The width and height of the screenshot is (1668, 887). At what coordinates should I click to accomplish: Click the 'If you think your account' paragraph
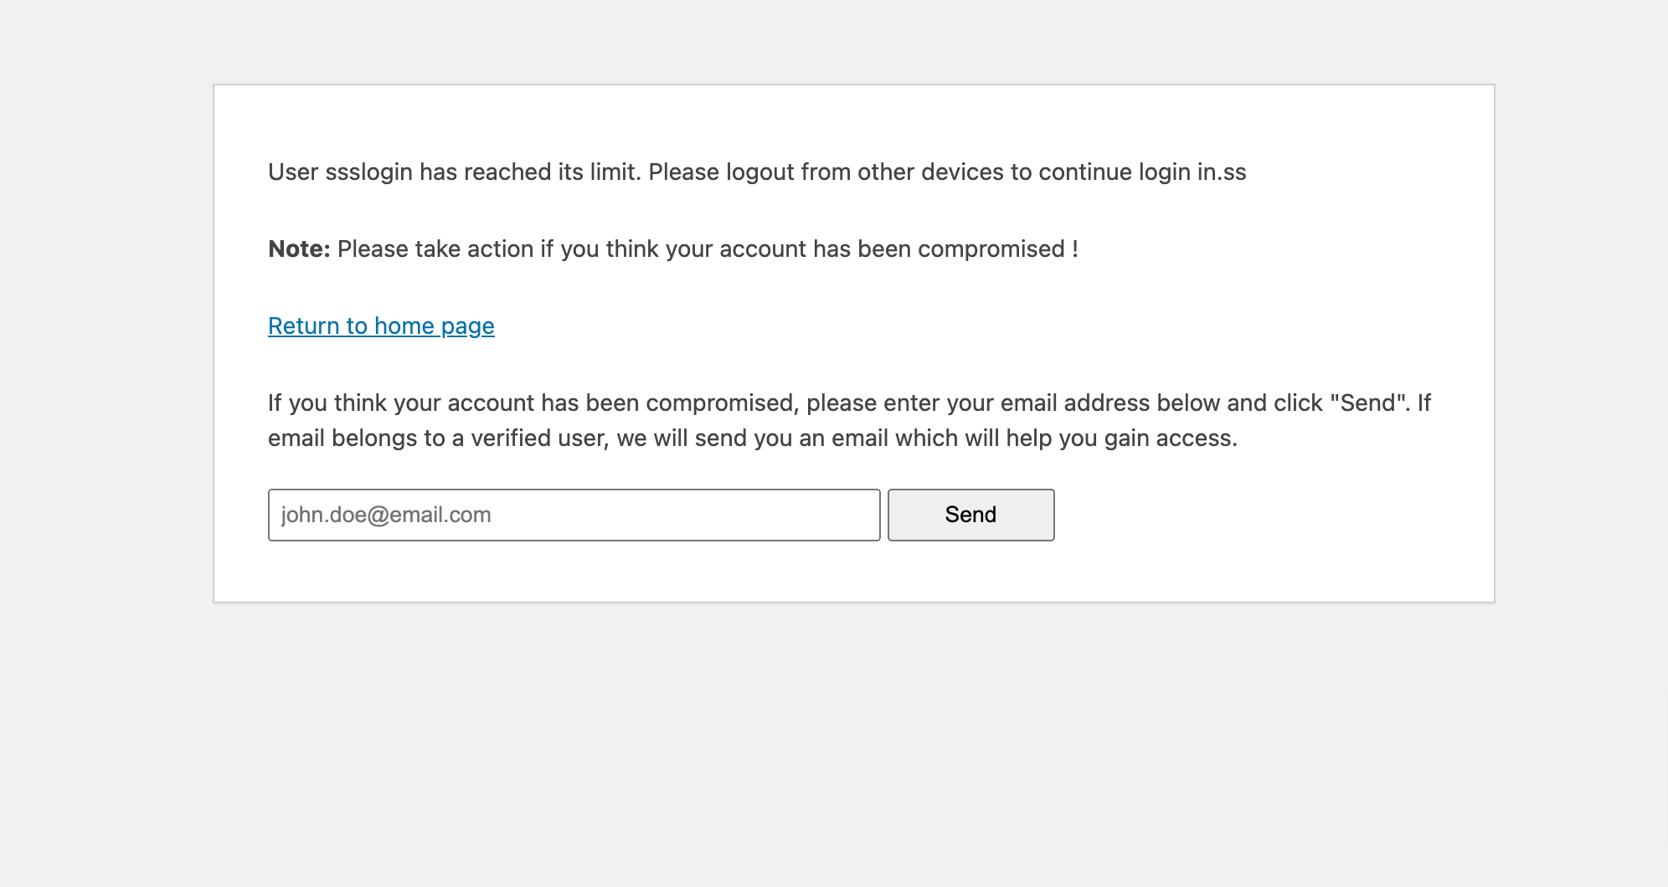pyautogui.click(x=849, y=420)
